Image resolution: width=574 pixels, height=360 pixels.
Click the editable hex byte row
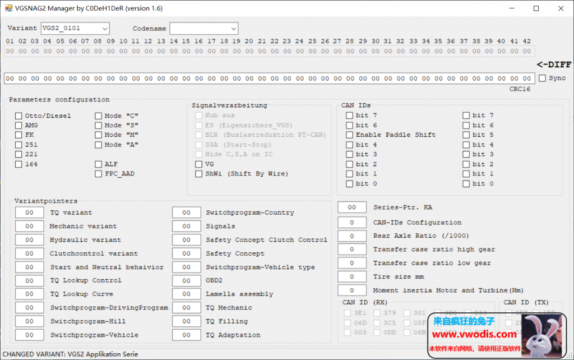point(269,79)
